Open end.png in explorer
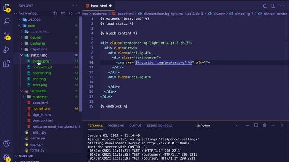Viewport: 289px width, 162px height. (x=39, y=79)
